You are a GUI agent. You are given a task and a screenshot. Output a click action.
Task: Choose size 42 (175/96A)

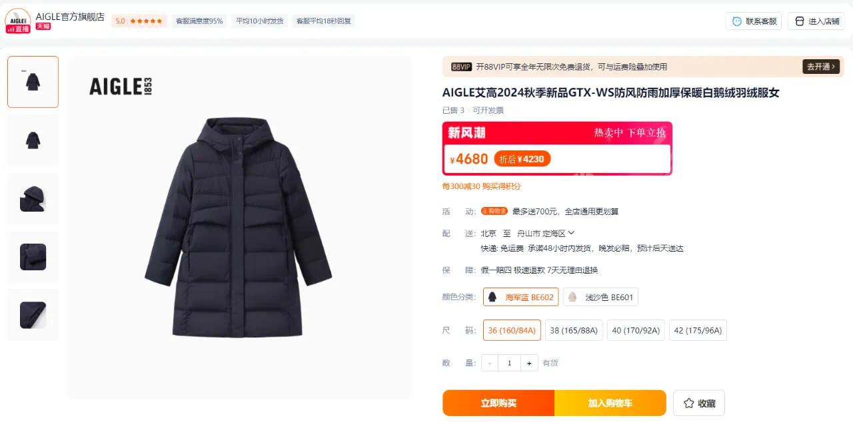698,330
